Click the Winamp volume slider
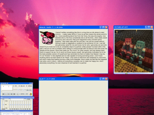The height and width of the screenshot is (115, 154). coord(17,90)
